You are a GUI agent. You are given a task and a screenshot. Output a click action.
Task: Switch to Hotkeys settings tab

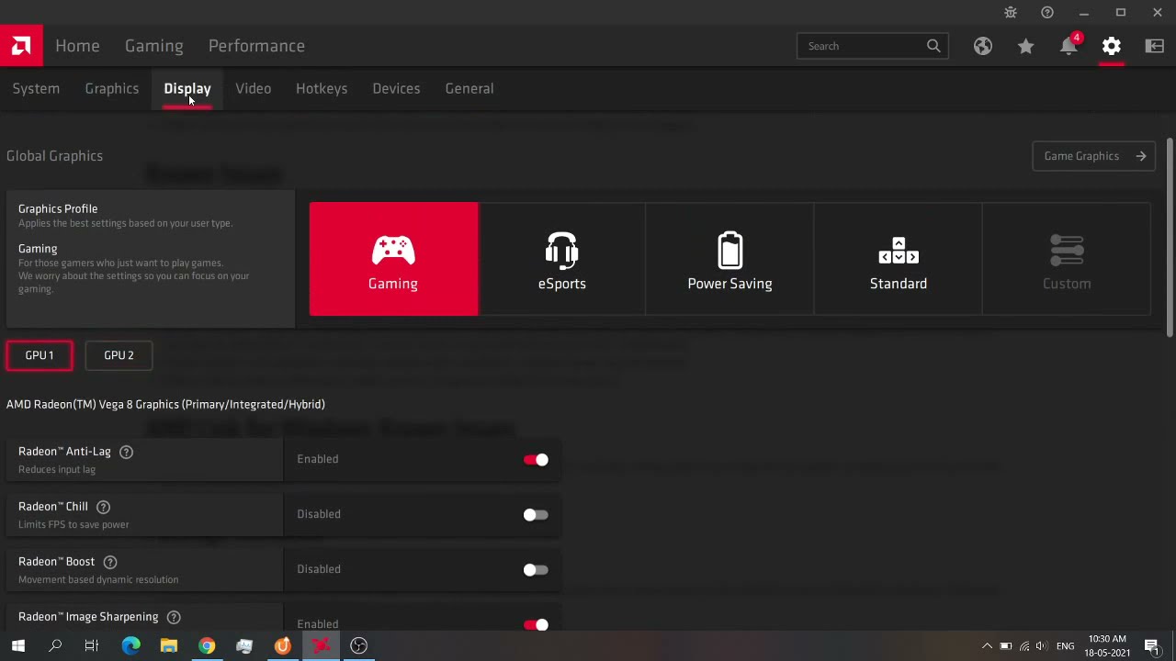(x=322, y=89)
